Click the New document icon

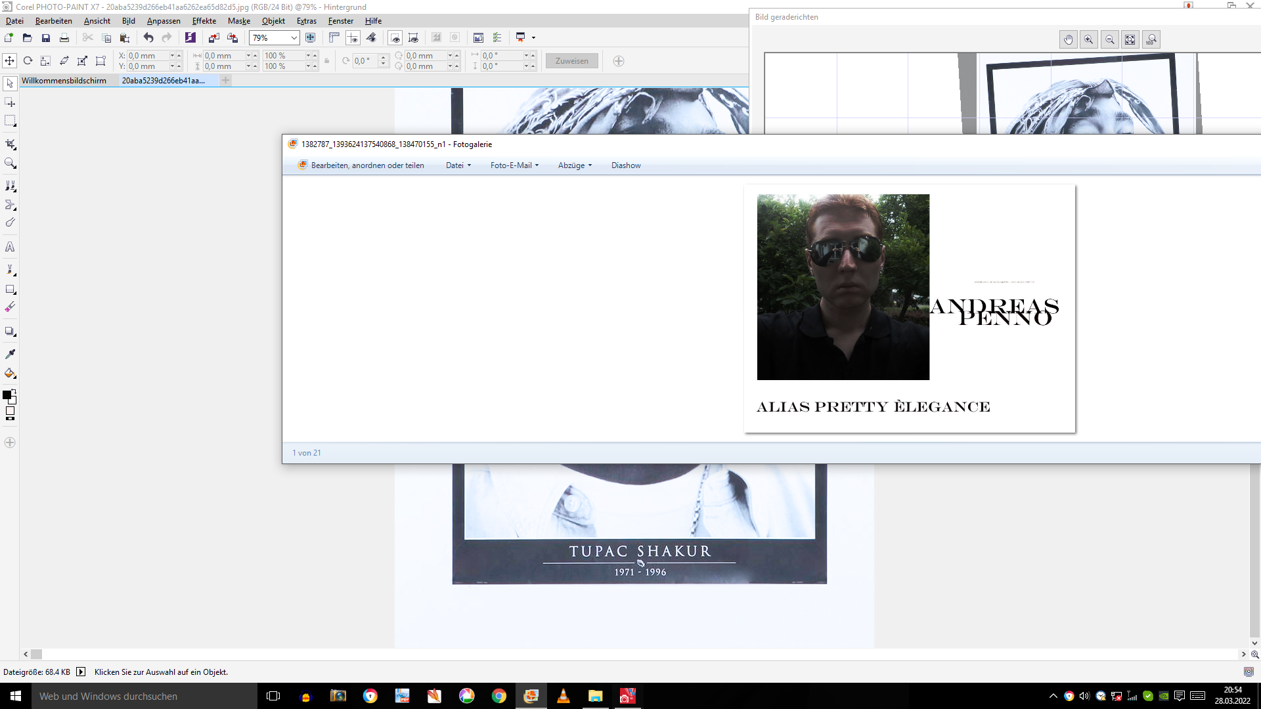9,38
